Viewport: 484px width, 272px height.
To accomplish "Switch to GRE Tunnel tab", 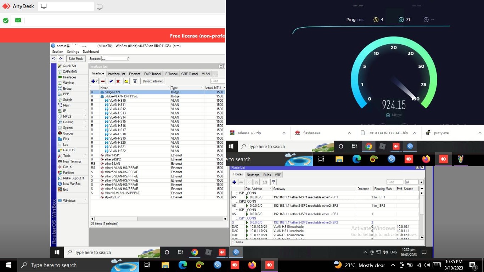I will tap(190, 74).
